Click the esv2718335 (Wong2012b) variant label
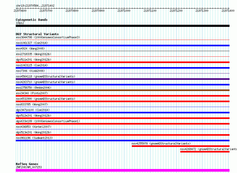The image size is (237, 173). point(34,54)
